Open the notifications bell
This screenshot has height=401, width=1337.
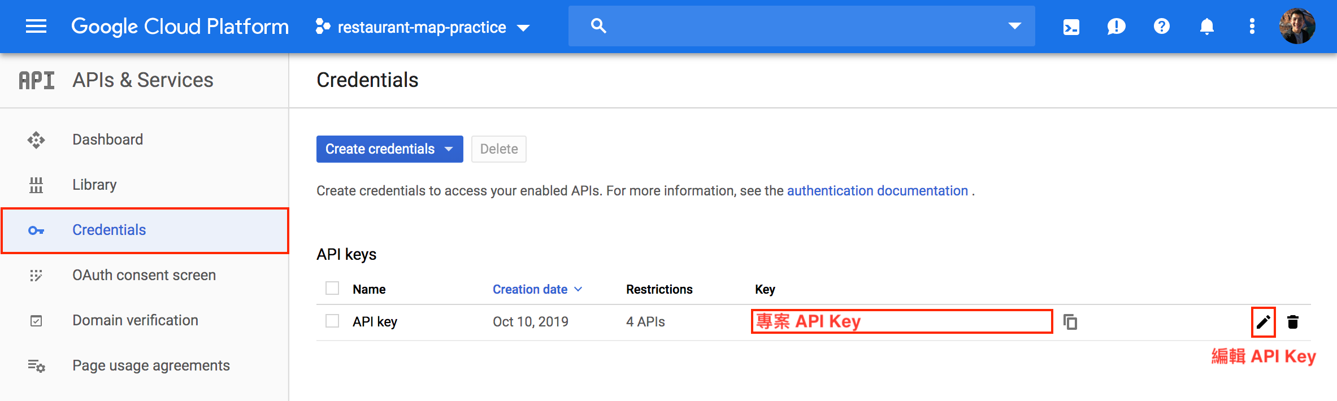1206,27
